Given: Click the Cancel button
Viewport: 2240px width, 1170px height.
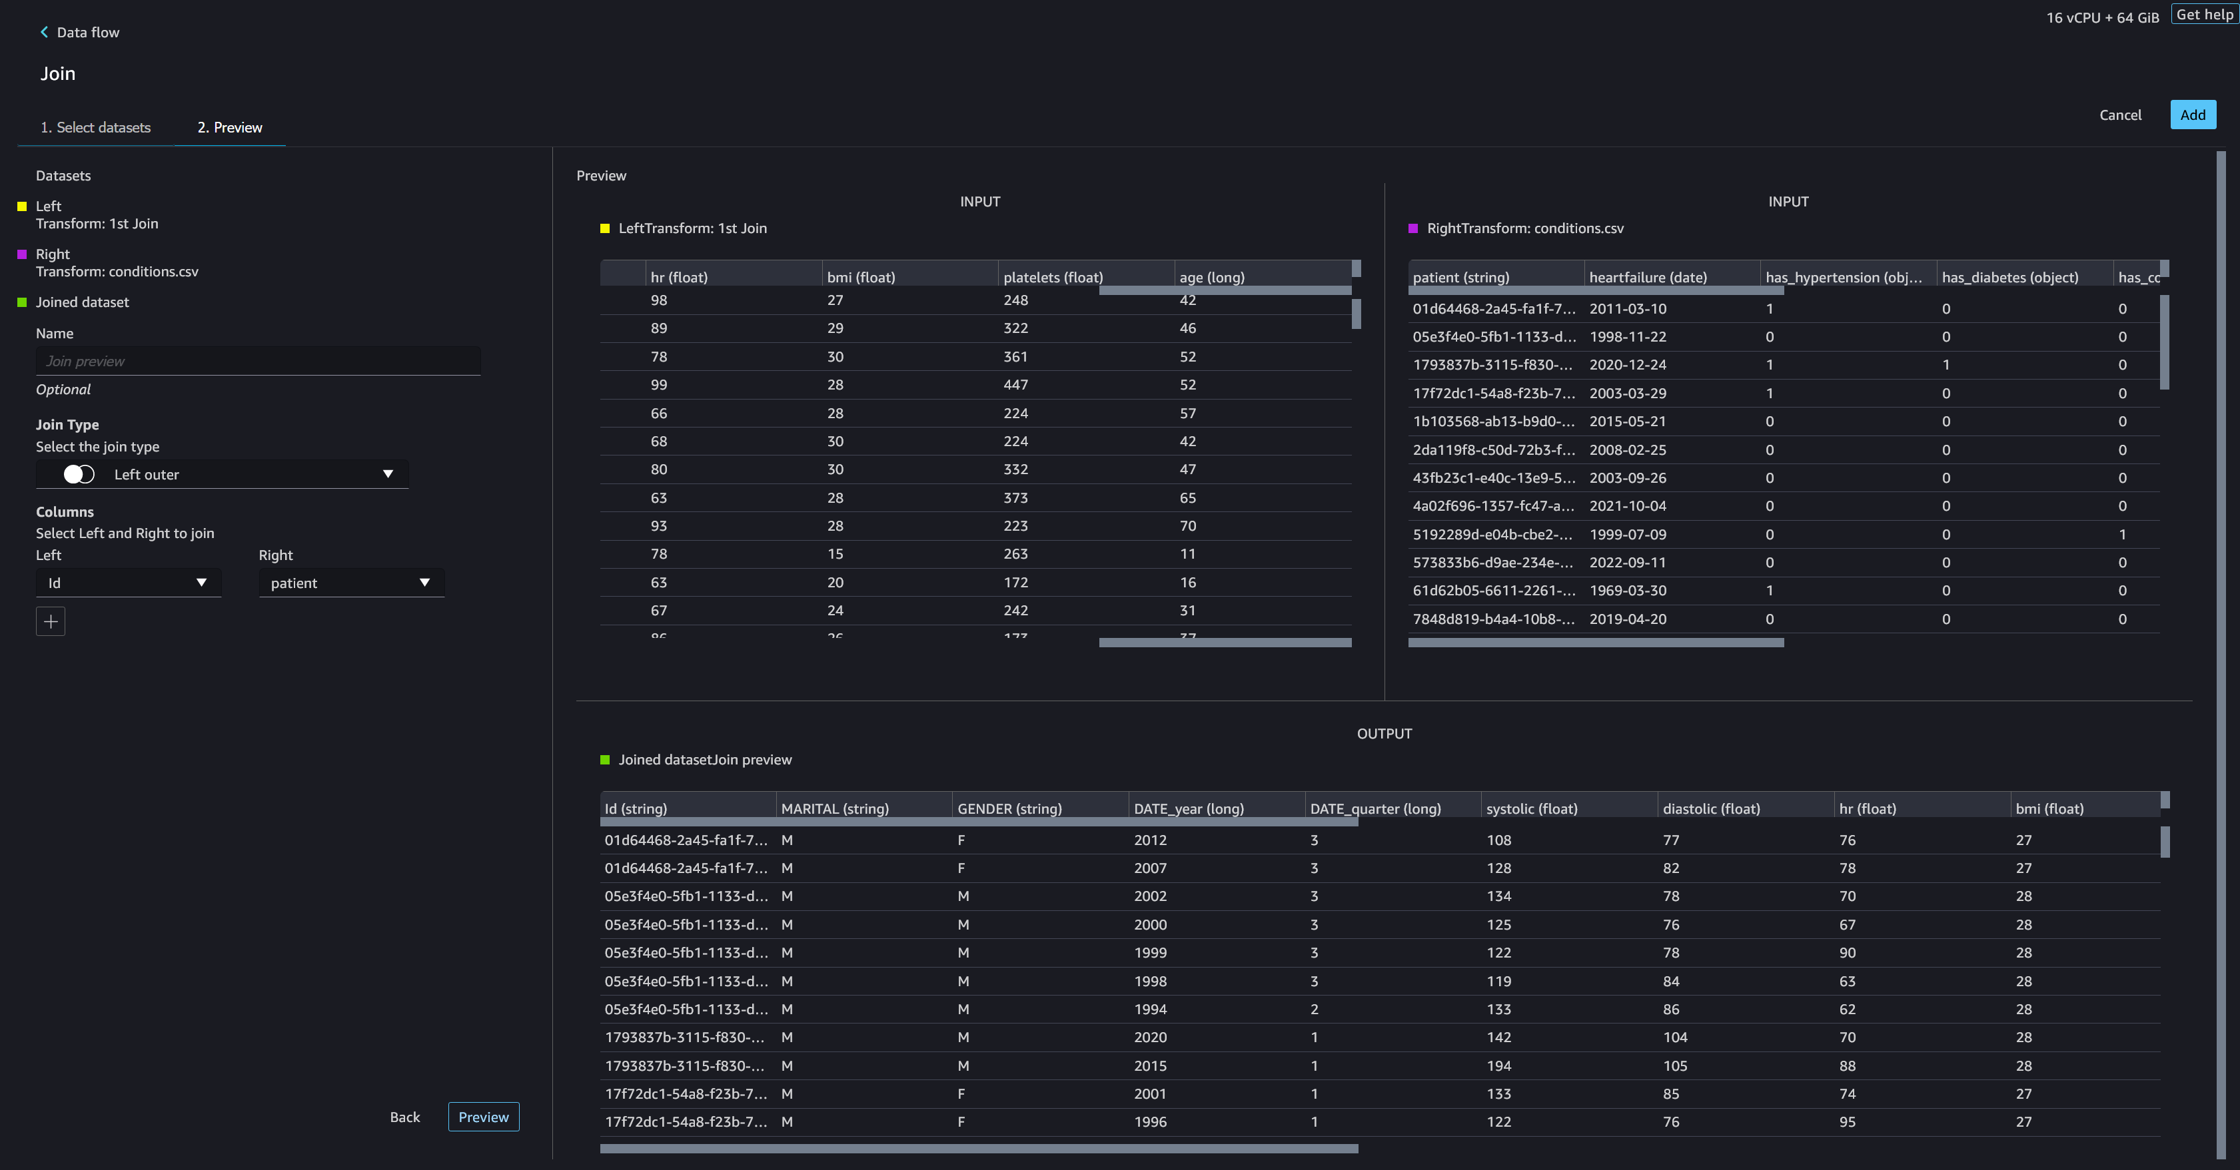Looking at the screenshot, I should [2119, 115].
